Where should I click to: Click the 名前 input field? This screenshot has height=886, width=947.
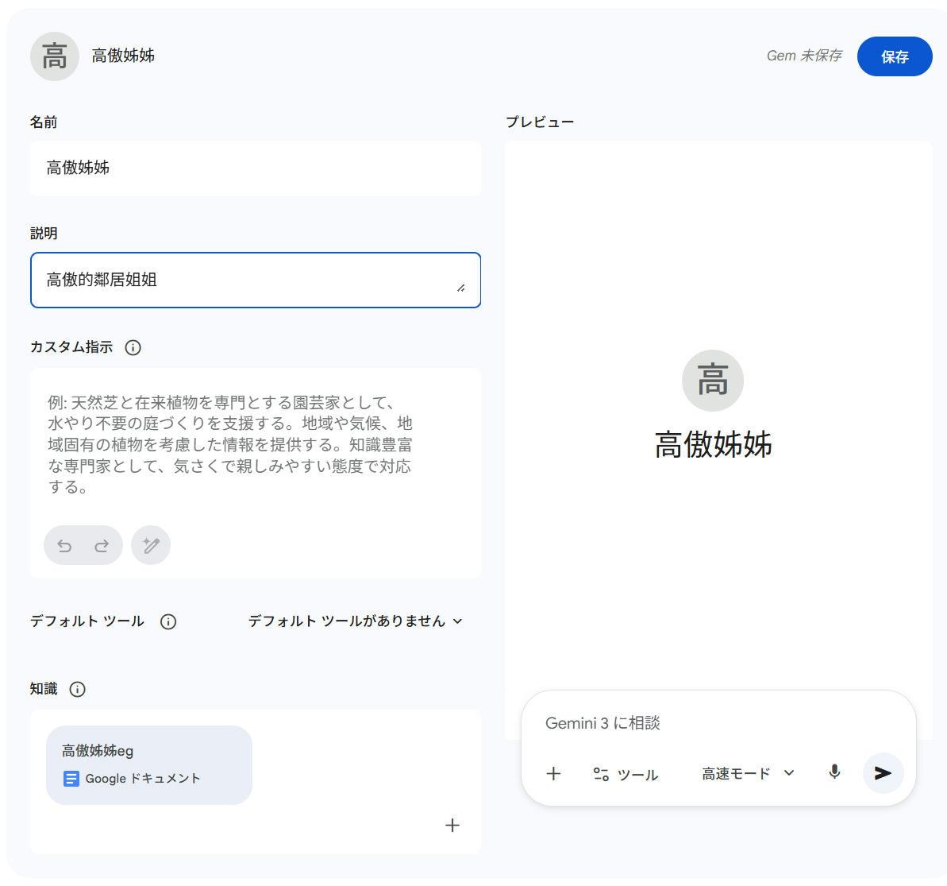point(256,168)
